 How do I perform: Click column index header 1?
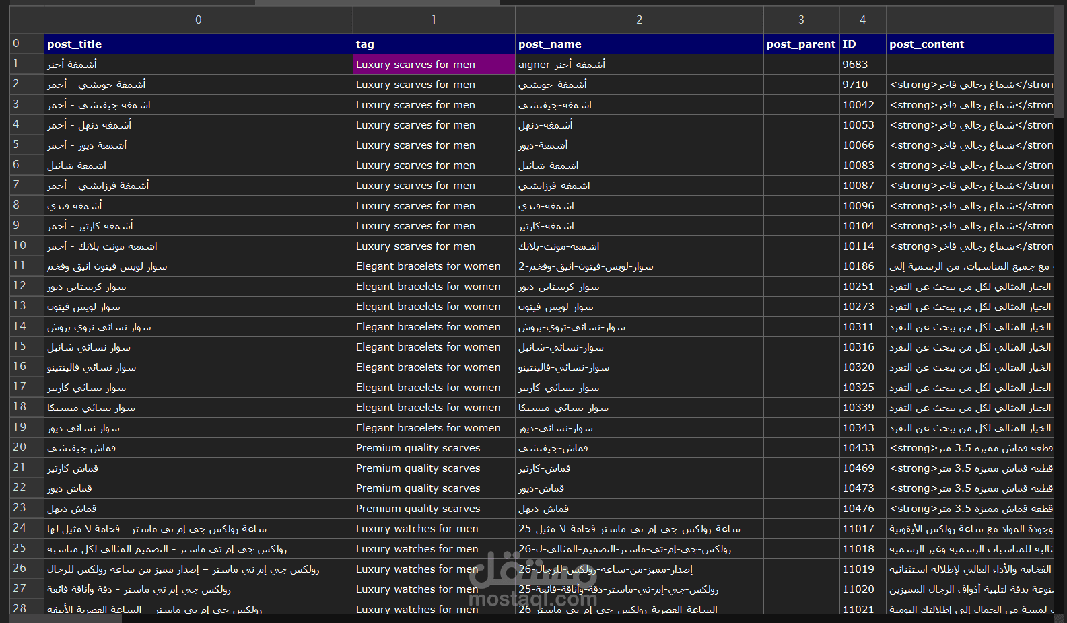tap(434, 20)
